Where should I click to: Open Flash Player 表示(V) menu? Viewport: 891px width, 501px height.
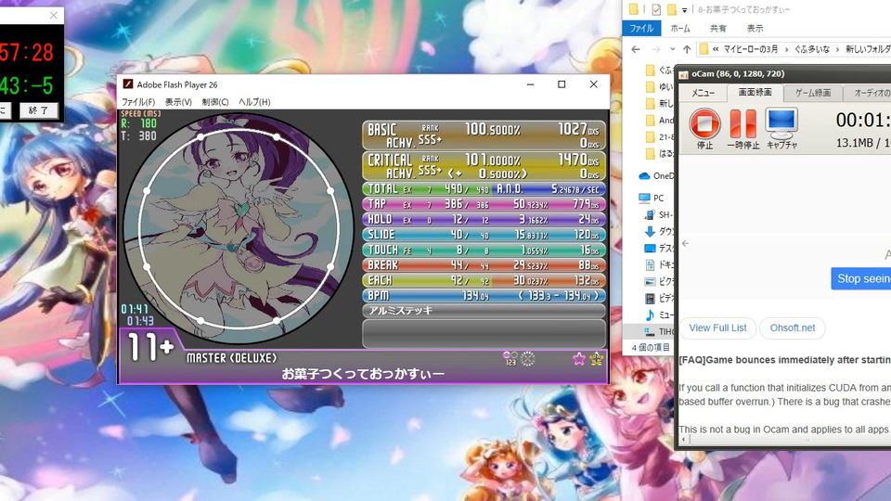click(x=178, y=102)
